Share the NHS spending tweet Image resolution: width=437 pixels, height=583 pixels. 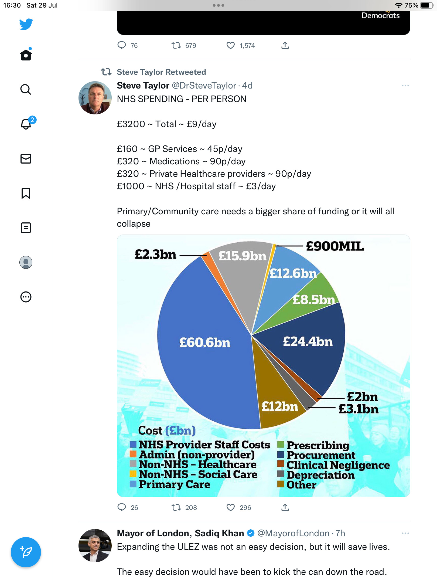285,507
